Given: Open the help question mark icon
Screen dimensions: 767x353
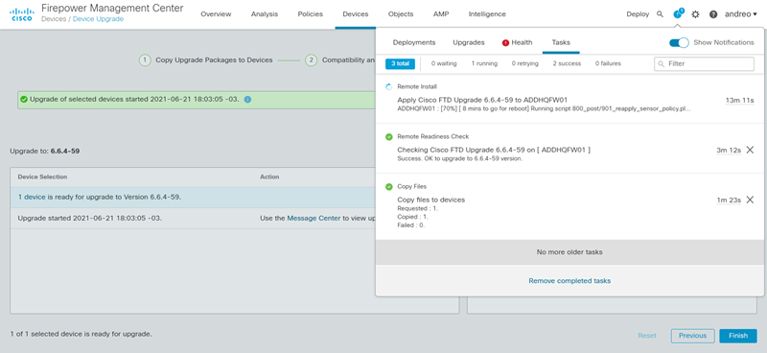Looking at the screenshot, I should pyautogui.click(x=713, y=14).
